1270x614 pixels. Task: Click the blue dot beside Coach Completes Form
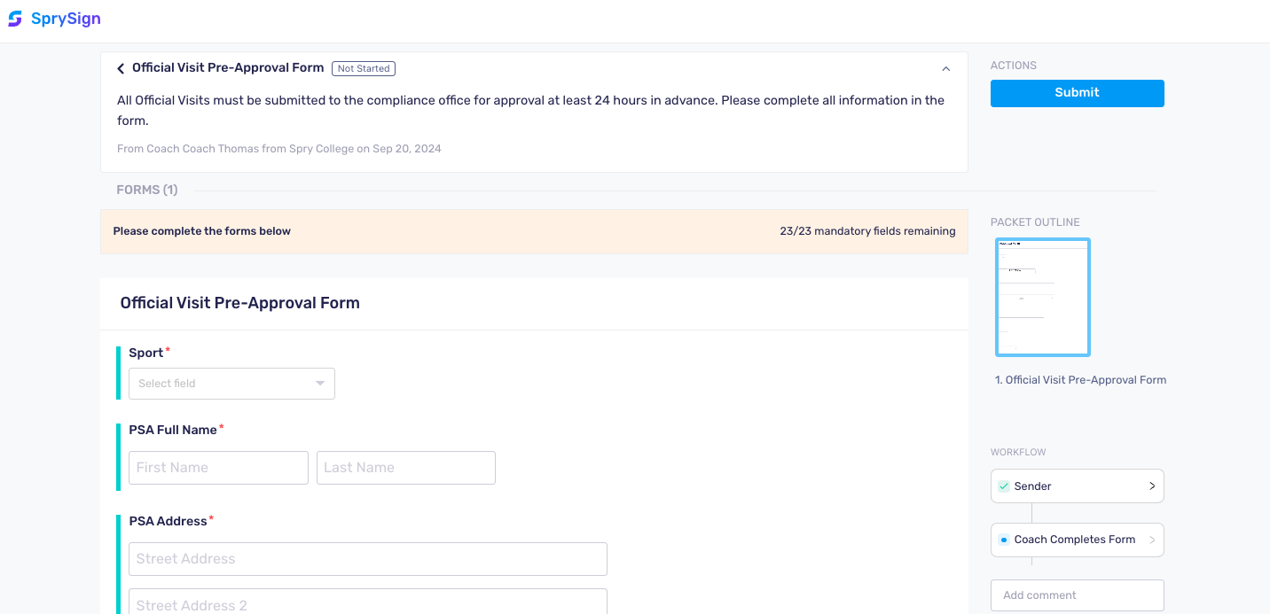1004,540
